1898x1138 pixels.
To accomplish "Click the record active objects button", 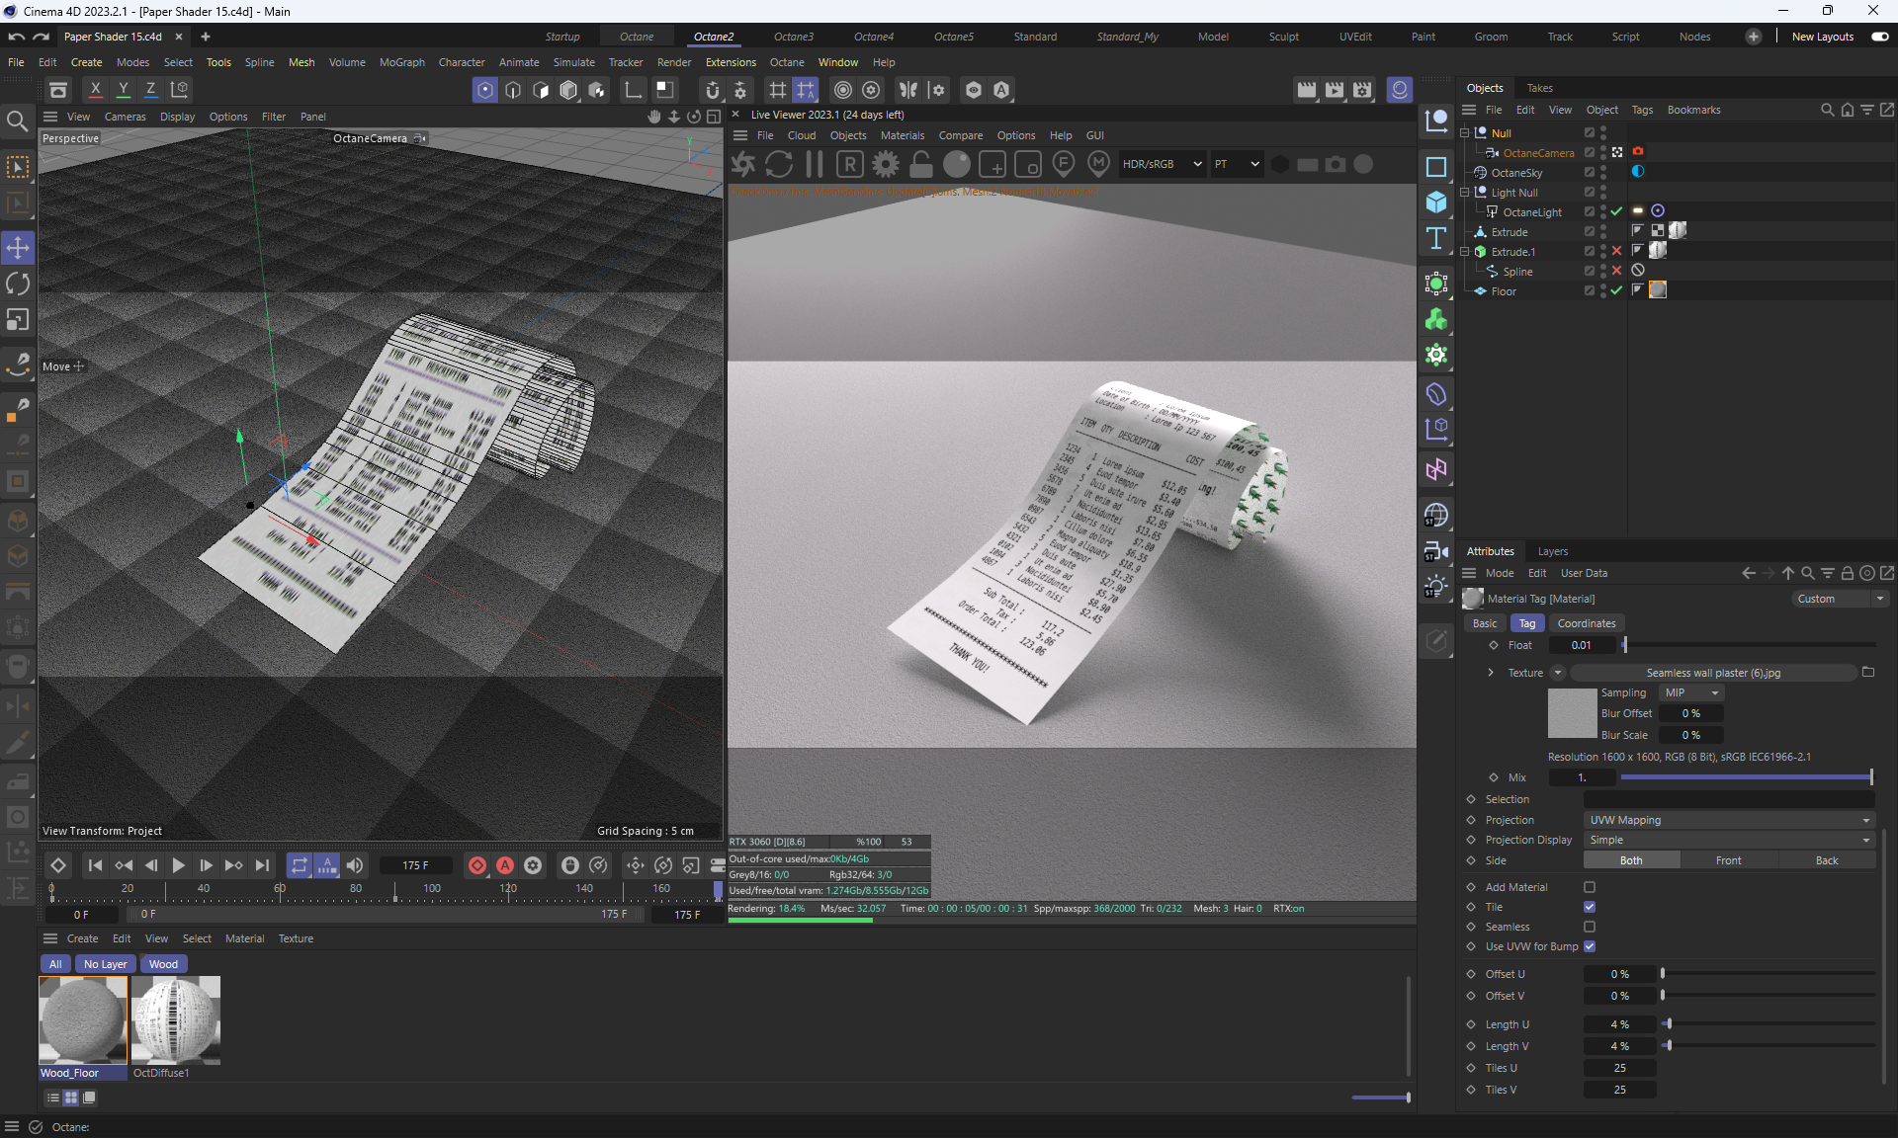I will tap(477, 865).
